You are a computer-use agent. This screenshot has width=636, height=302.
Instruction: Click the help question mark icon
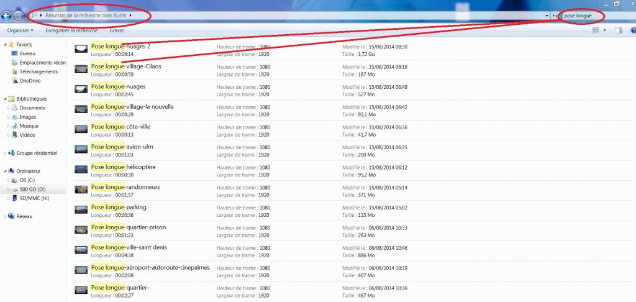[633, 30]
